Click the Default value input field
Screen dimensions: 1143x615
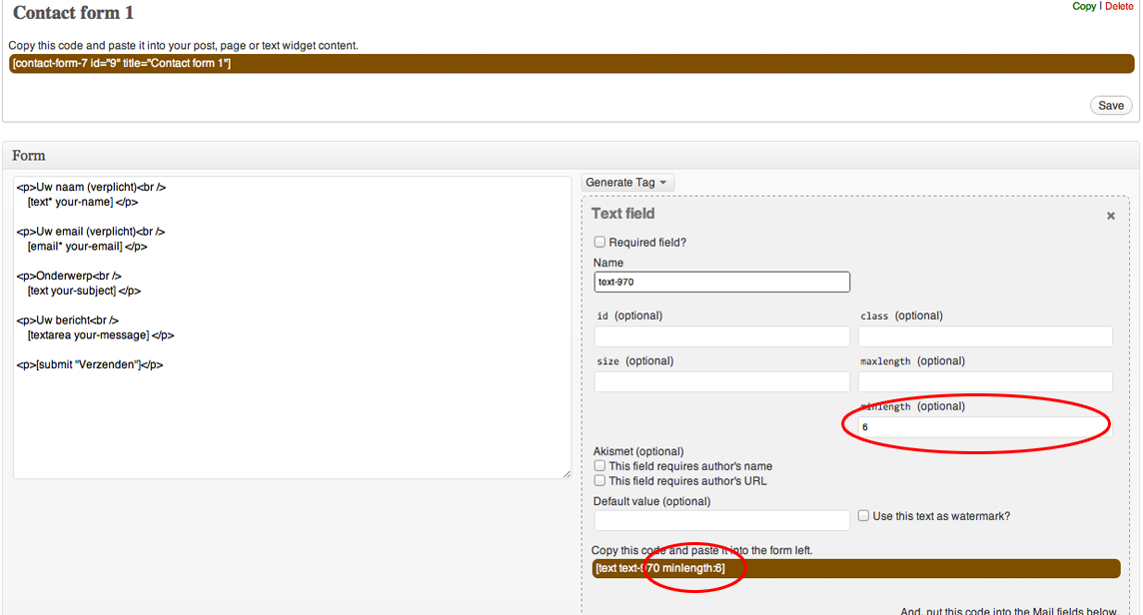click(x=721, y=520)
